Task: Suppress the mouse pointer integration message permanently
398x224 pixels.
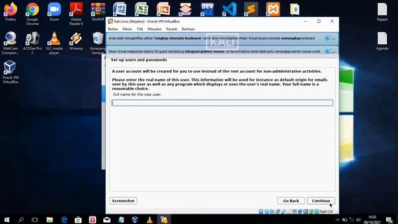Action: click(x=333, y=51)
